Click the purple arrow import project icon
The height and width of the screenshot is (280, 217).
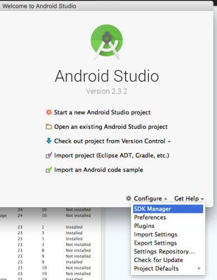pos(49,155)
